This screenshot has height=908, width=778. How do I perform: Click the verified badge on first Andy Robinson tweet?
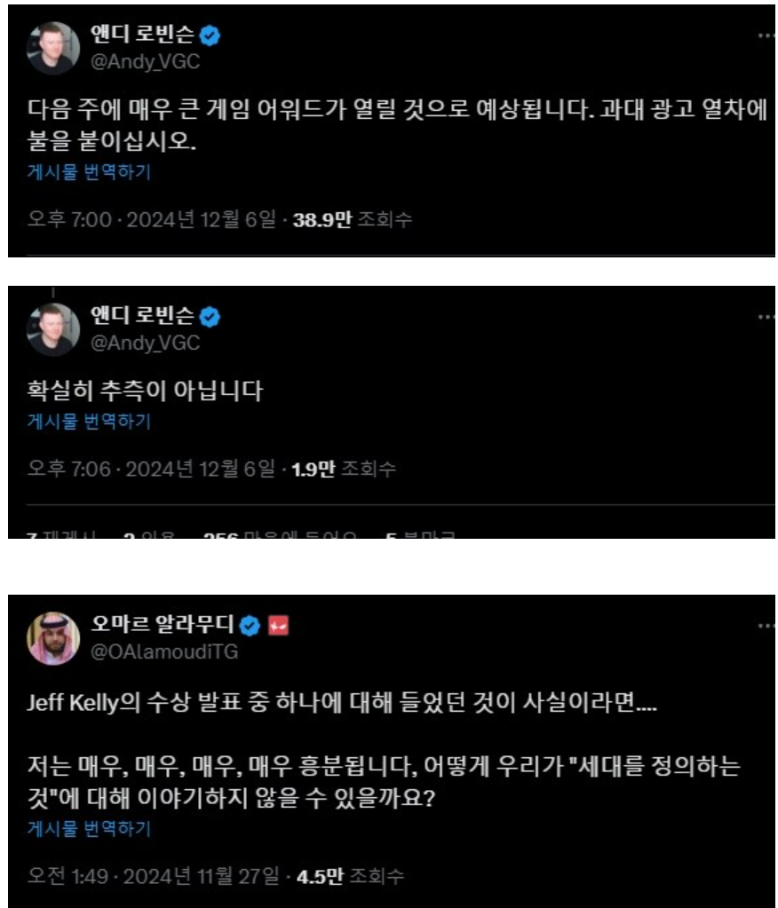[210, 36]
